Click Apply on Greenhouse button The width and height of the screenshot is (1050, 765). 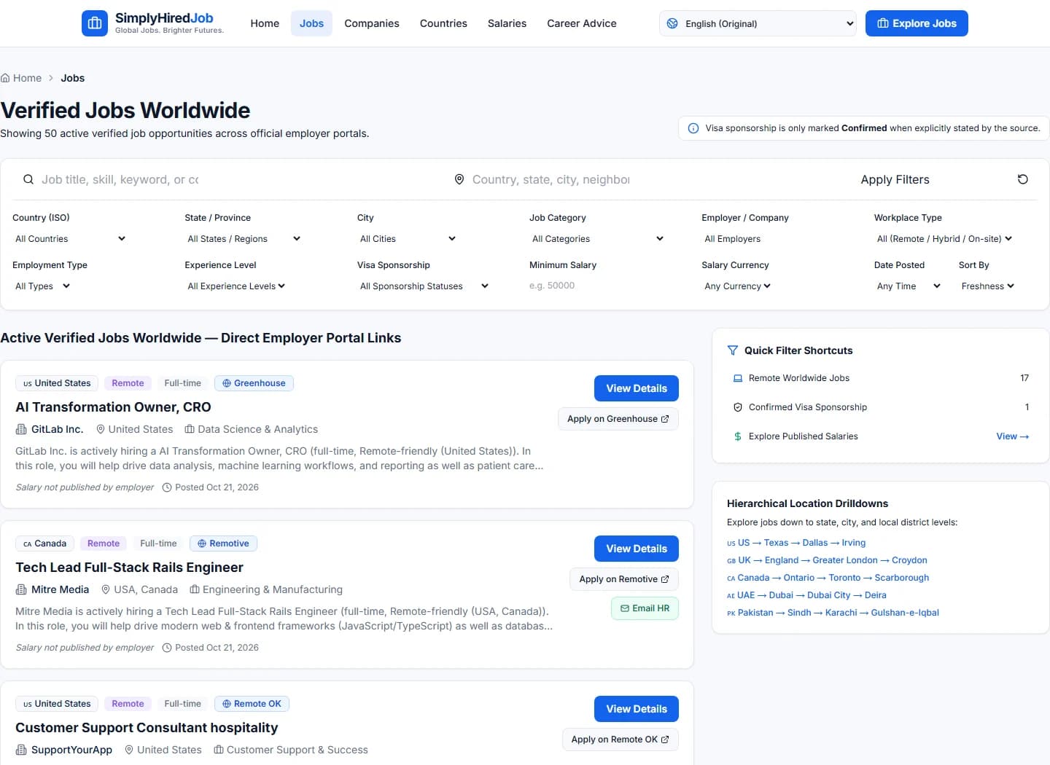618,419
